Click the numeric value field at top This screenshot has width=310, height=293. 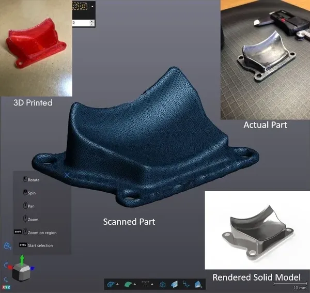(x=81, y=23)
